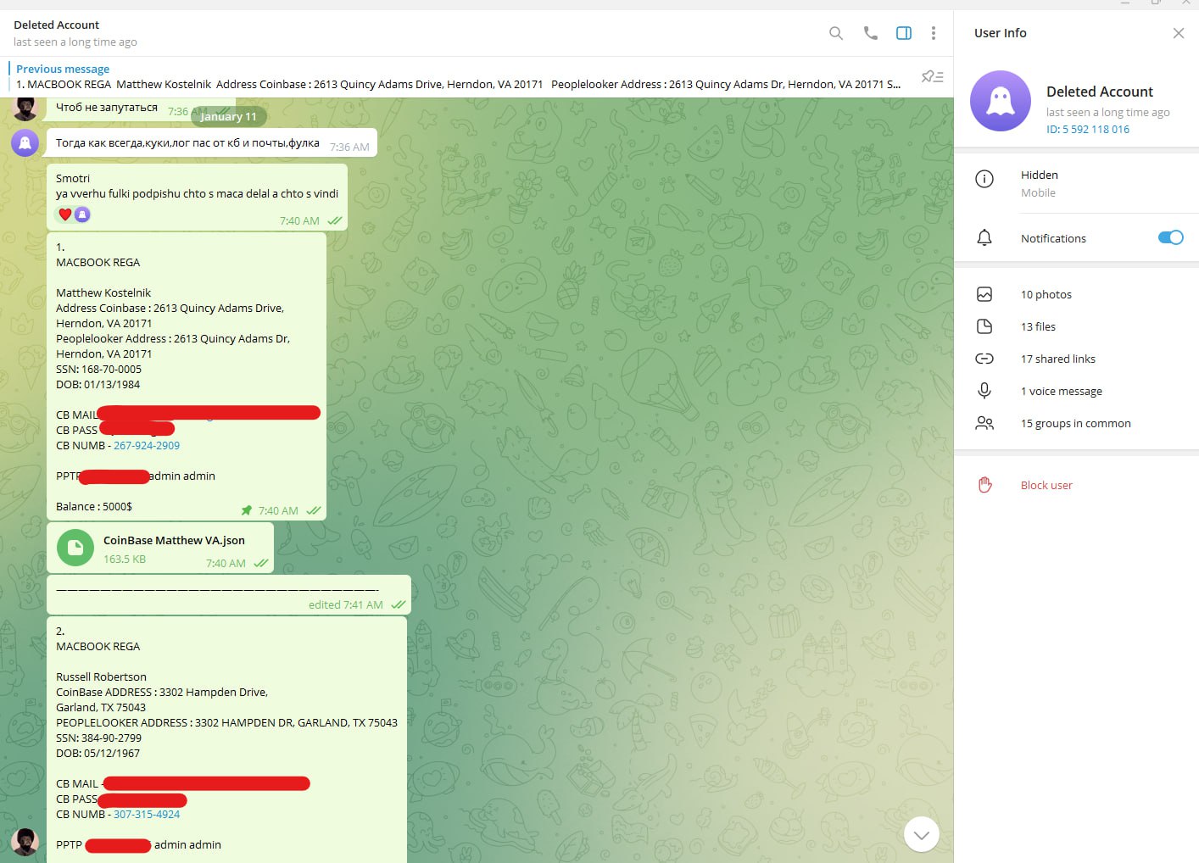1199x863 pixels.
Task: Close the User Info panel
Action: click(1179, 33)
